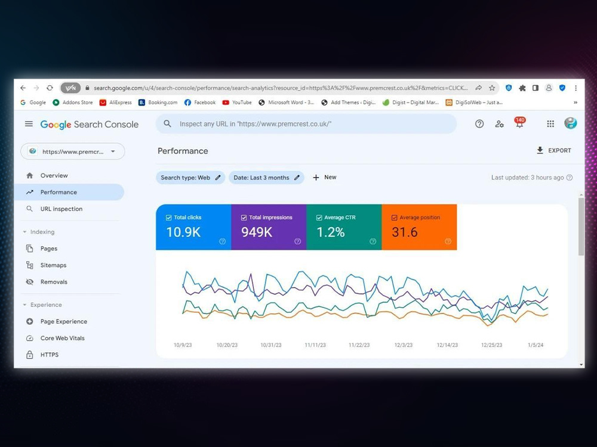This screenshot has height=447, width=597.
Task: Collapse the Experience section
Action: pos(24,305)
